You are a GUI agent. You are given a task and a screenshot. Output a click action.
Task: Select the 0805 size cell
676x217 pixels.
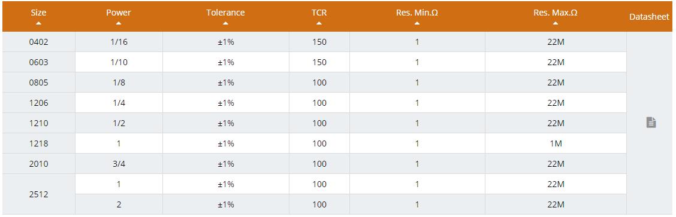tap(39, 82)
